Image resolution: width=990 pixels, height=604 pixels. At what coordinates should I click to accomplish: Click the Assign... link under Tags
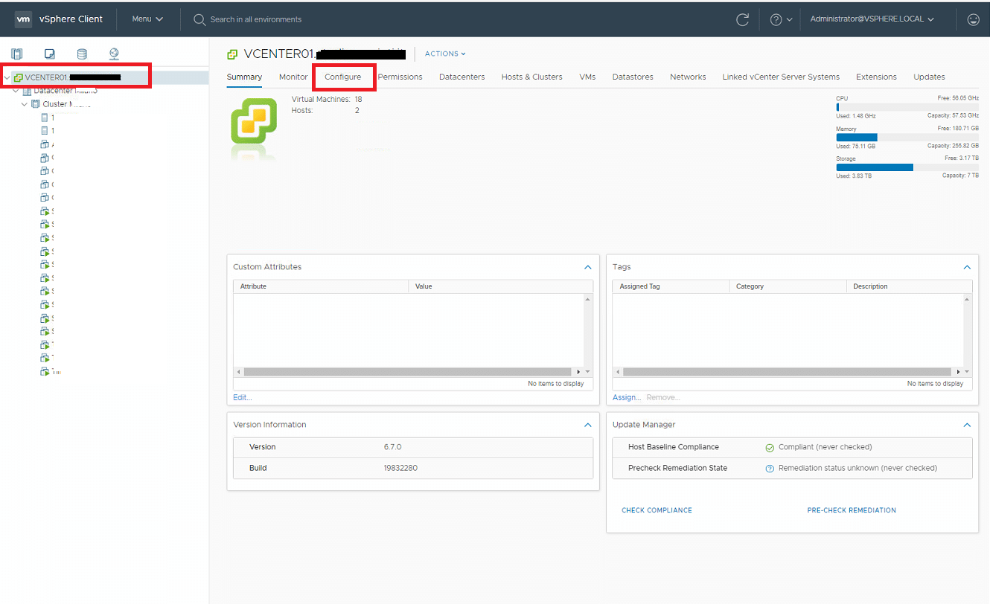(x=626, y=397)
